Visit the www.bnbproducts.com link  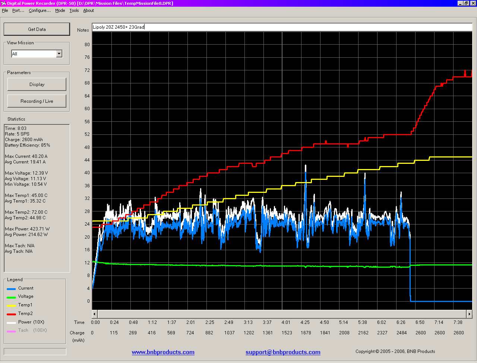pos(163,352)
